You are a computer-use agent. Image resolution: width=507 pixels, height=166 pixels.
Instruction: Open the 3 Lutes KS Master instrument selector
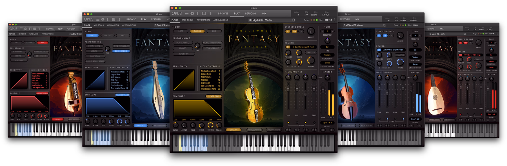tap(448, 34)
